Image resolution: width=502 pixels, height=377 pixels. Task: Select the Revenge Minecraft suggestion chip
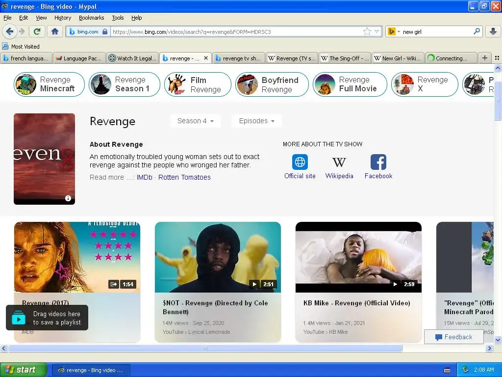[x=49, y=84]
